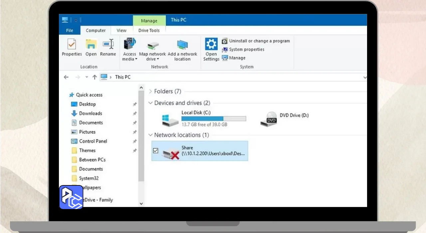Open the File menu tab
426x233 pixels.
[70, 30]
